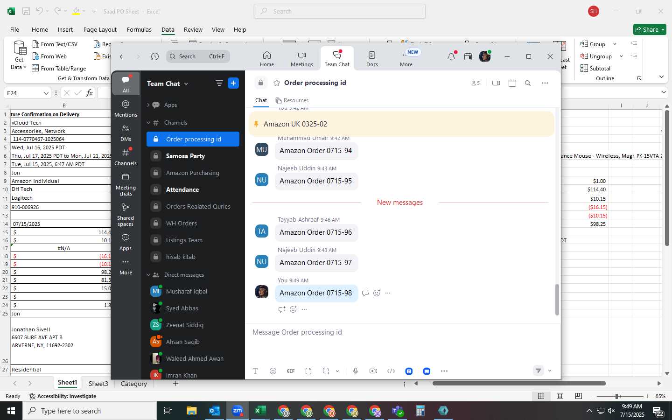Click From Web in Excel ribbon
Viewport: 672px width, 420px height.
[x=49, y=56]
